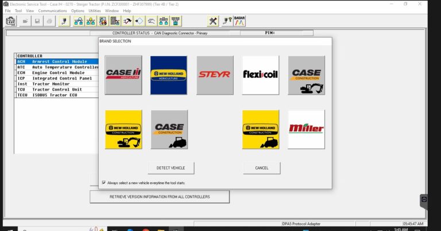The width and height of the screenshot is (441, 231).
Task: Click the BRAND SELECTION dialog title
Action: coord(115,41)
